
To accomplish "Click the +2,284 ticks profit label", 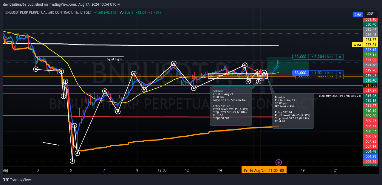I will 323,57.
